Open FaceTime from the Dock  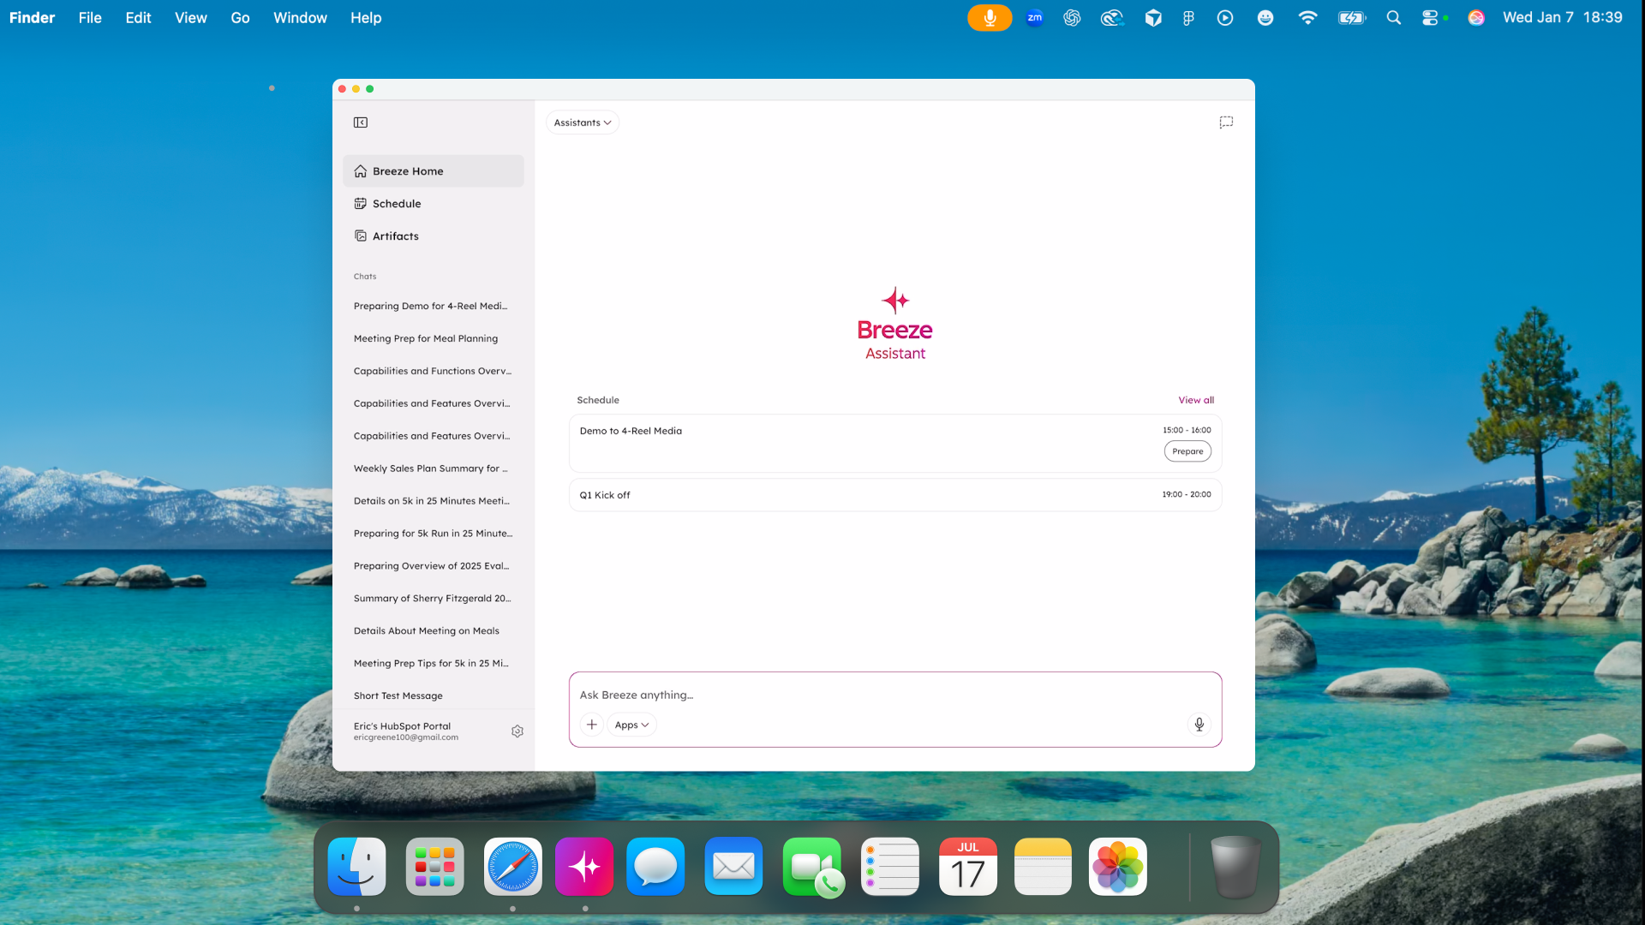coord(812,867)
